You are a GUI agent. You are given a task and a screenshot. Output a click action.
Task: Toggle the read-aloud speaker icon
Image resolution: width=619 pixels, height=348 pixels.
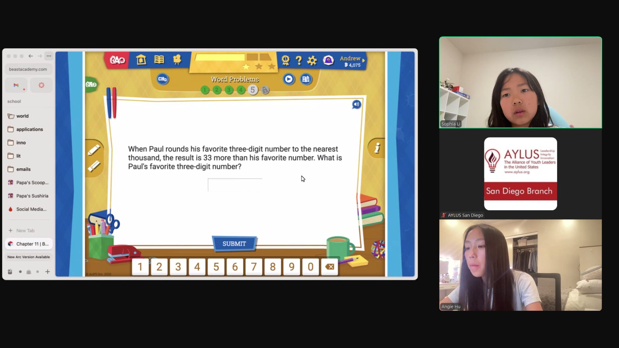point(357,105)
